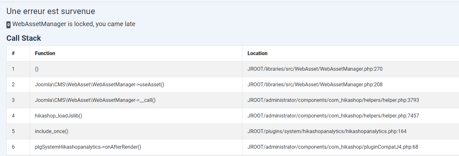Viewport: 459px width, 156px height.
Task: Click the error code 0 badge
Action: point(8,25)
